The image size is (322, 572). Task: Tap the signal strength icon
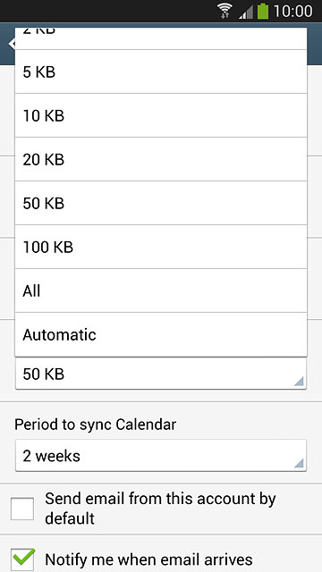(246, 12)
